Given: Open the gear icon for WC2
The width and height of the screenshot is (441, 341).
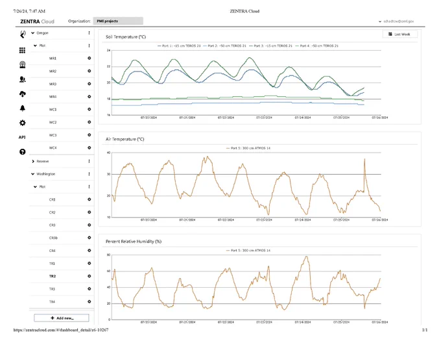Looking at the screenshot, I should (x=89, y=122).
